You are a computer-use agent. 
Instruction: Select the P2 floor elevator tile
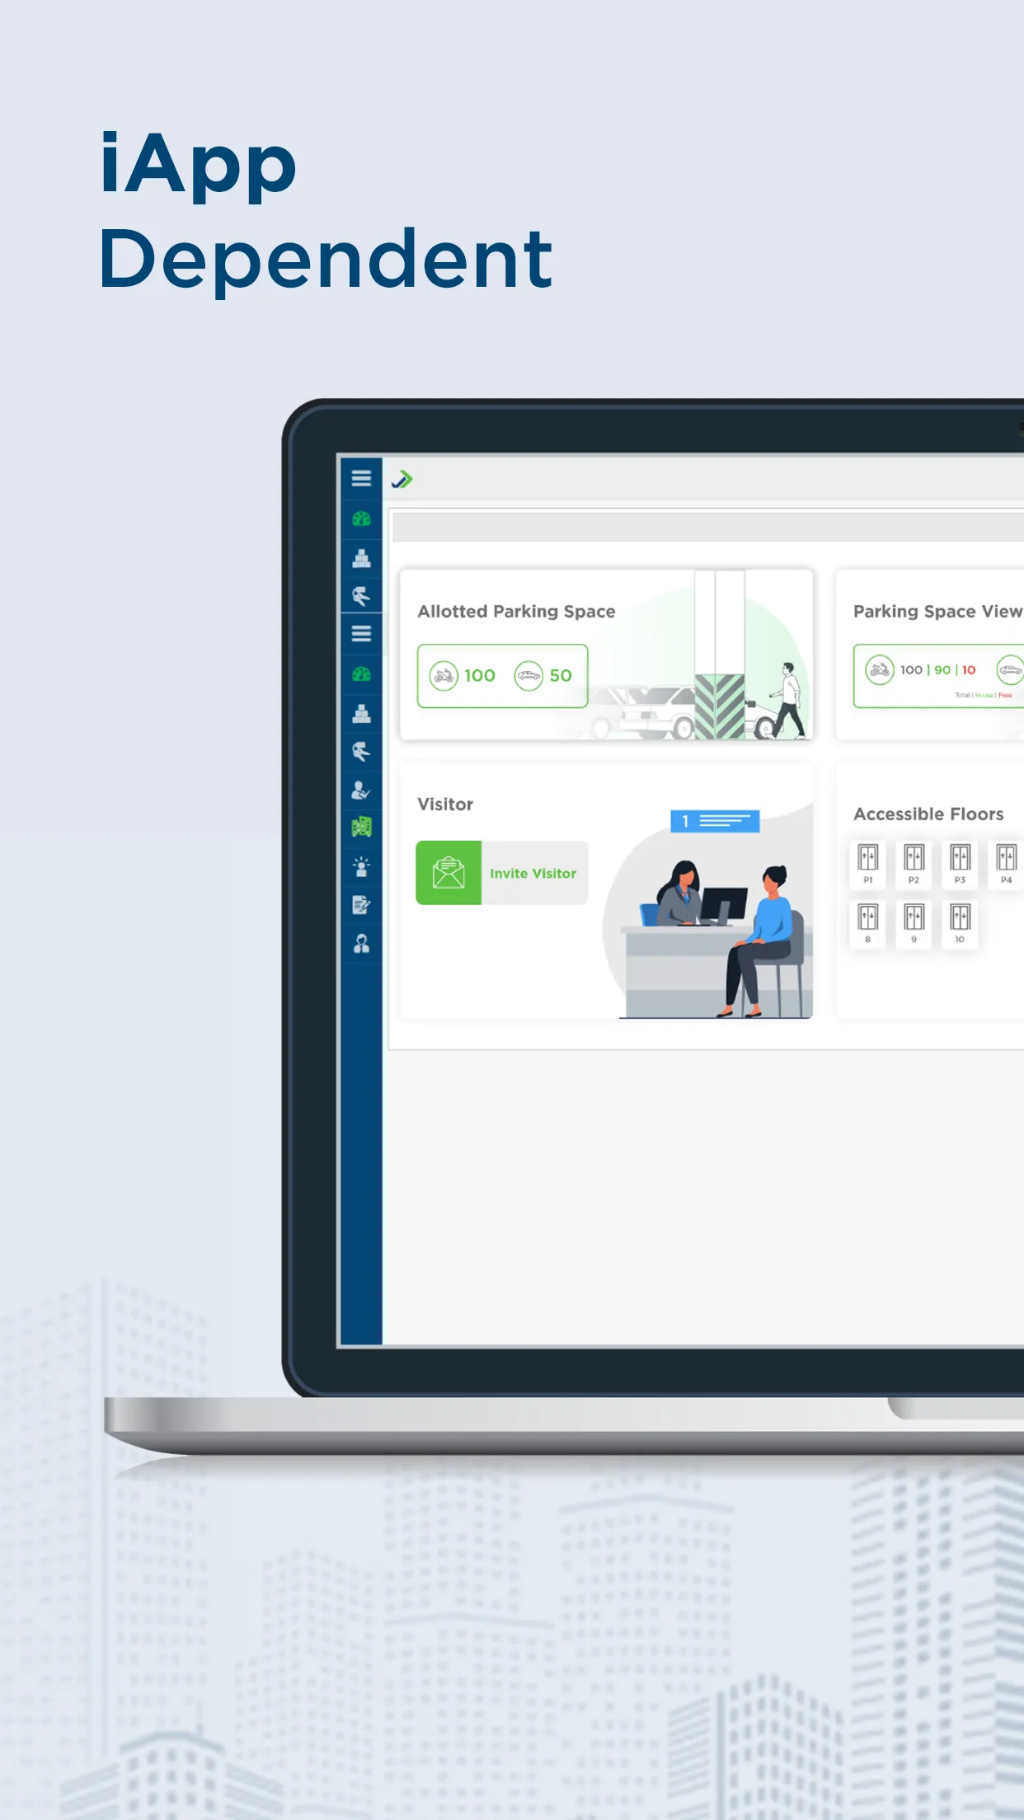(914, 863)
